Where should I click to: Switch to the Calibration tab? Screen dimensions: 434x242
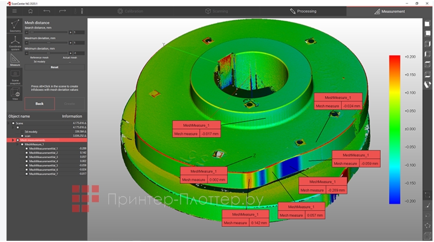pos(130,11)
